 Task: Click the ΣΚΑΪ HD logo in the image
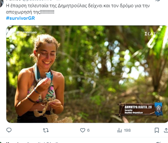[152, 34]
